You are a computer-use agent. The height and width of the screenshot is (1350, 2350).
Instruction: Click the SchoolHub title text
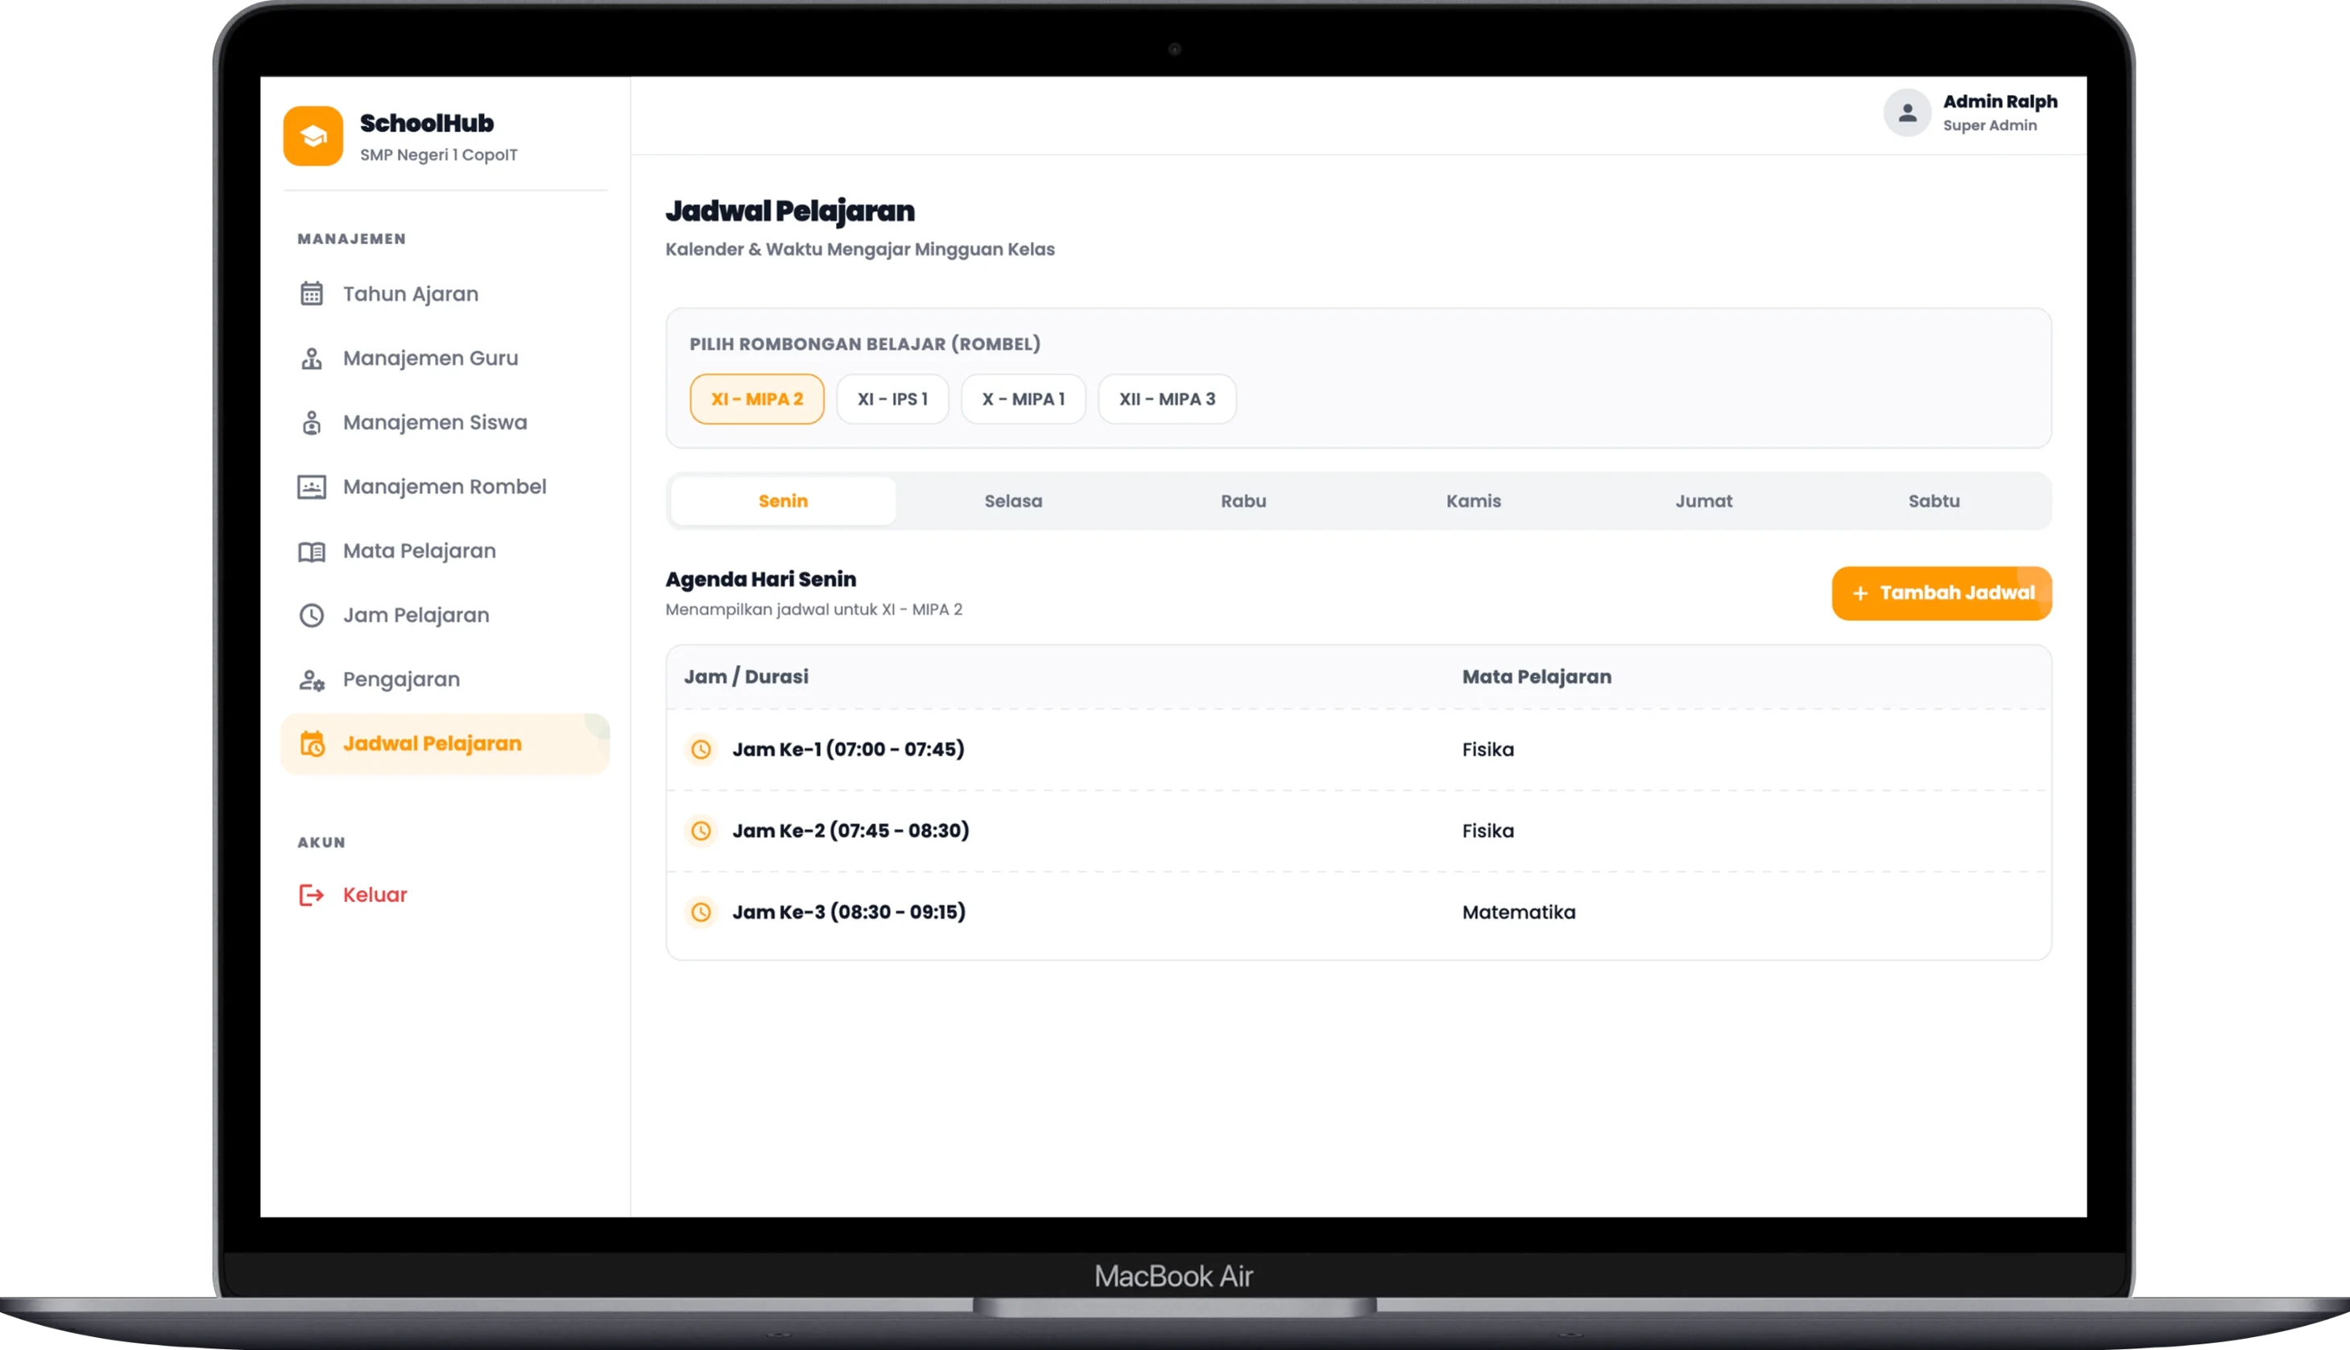(x=426, y=123)
